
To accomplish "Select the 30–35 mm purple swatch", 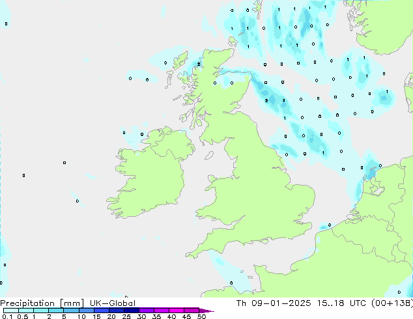I will click(147, 311).
